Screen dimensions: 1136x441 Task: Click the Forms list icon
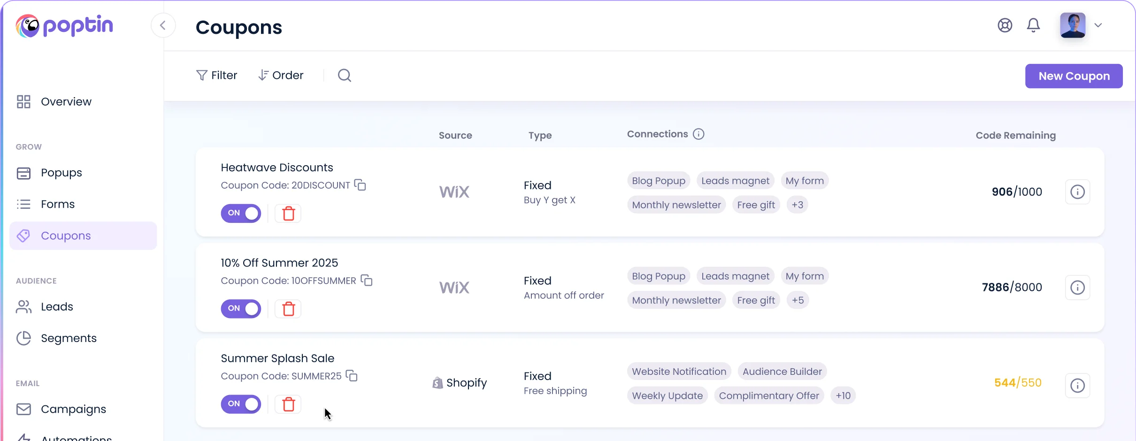[23, 205]
